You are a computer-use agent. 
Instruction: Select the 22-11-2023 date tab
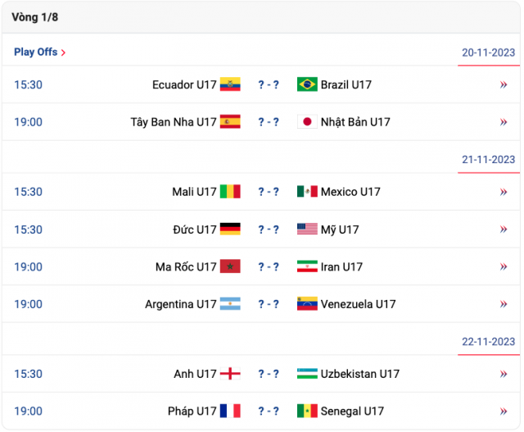click(488, 342)
